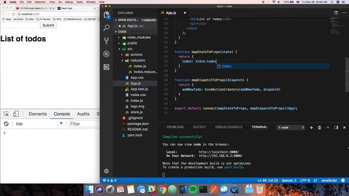The height and width of the screenshot is (196, 349).
Task: Open the Audits tab in DevTools
Action: click(83, 114)
